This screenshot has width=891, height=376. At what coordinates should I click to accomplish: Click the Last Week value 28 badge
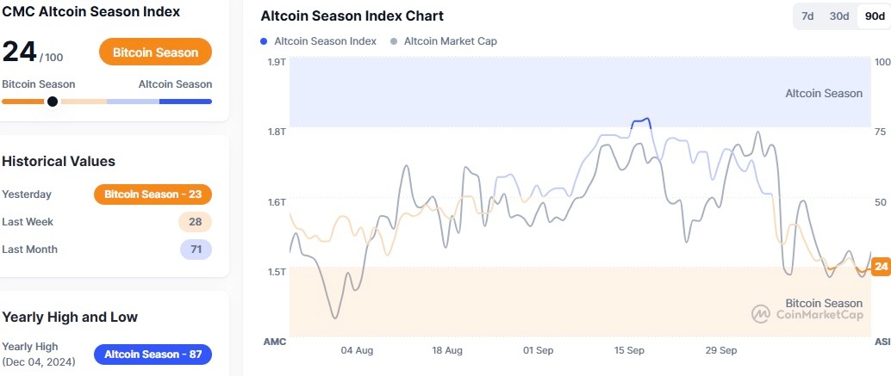point(195,222)
